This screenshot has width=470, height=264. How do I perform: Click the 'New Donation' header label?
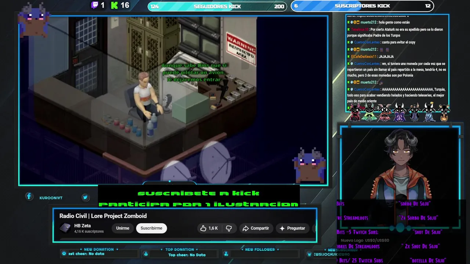pyautogui.click(x=99, y=249)
